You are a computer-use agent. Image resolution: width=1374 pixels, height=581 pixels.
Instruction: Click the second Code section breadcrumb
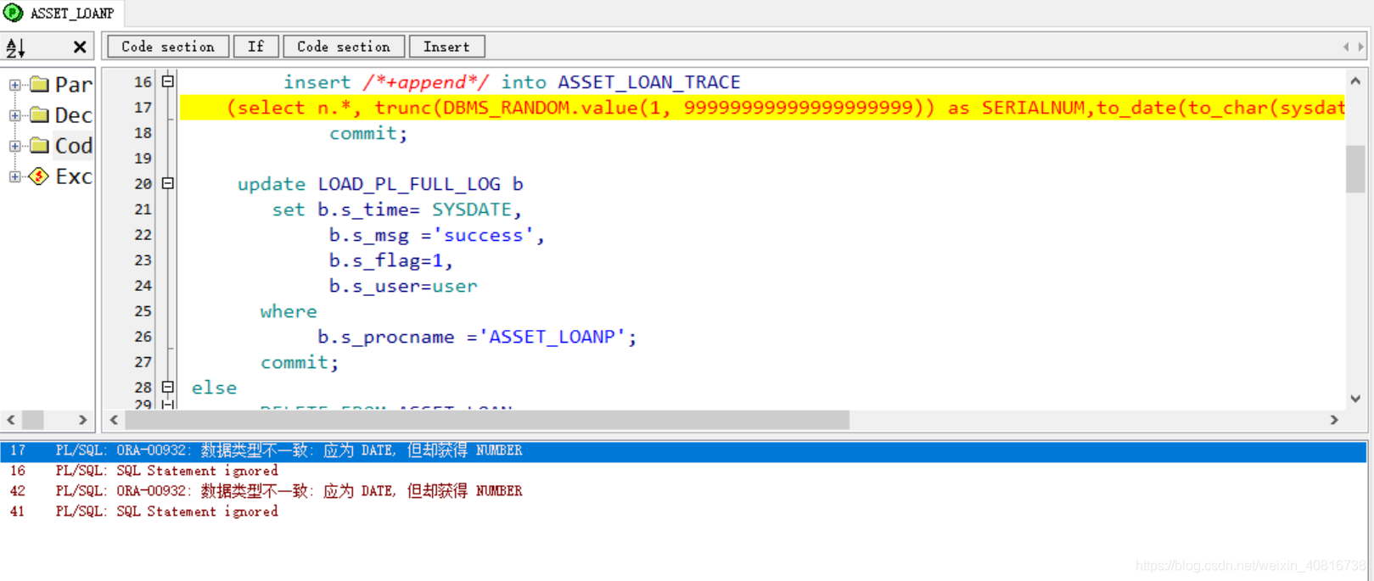[344, 47]
